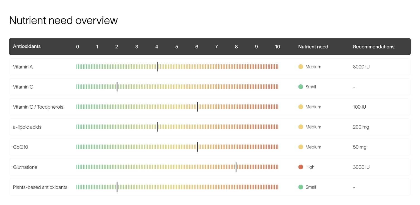
Task: Click the yellow dot for Vitamin C / Tocopherois
Action: pos(301,107)
